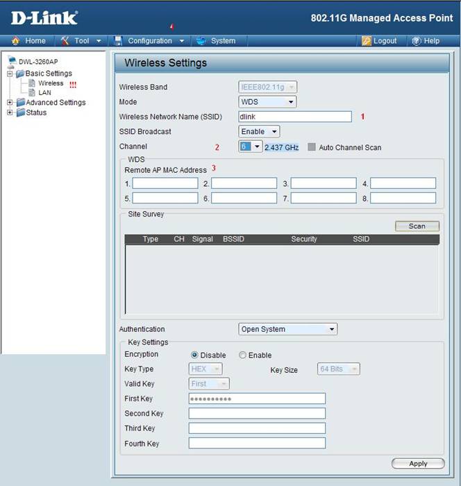The width and height of the screenshot is (461, 486).
Task: Expand the Advanced Settings tree node
Action: (10, 103)
